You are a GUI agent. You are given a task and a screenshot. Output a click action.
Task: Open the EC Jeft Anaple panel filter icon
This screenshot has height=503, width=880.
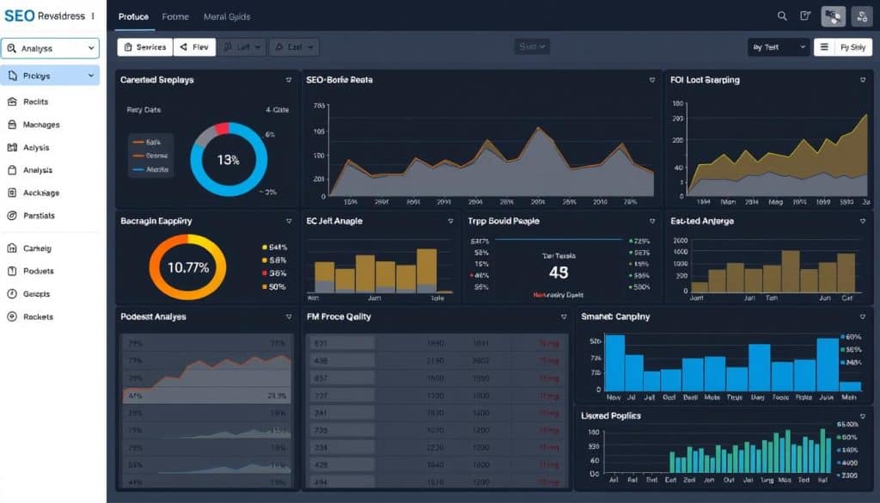450,221
